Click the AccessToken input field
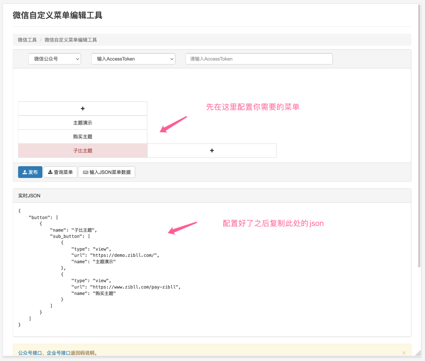 (x=259, y=59)
